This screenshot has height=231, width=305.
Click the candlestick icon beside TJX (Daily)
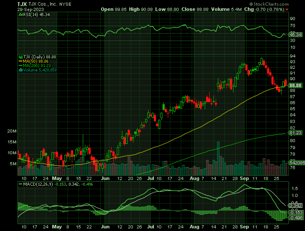tap(20, 57)
